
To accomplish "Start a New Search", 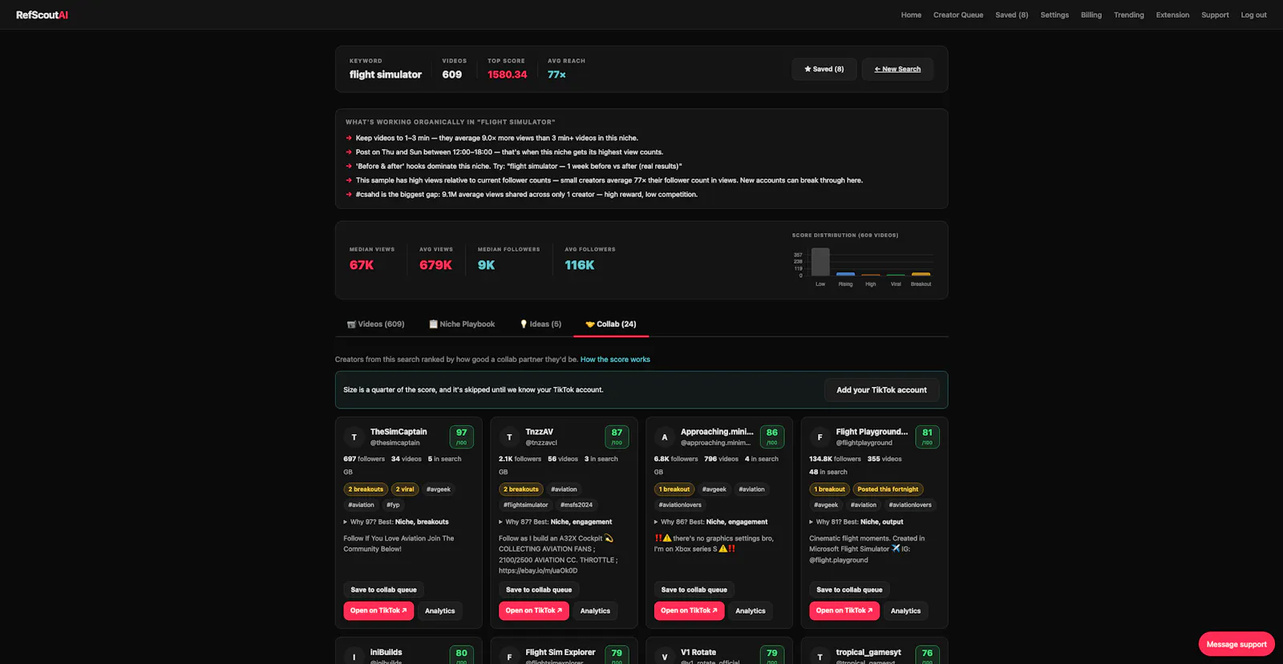I will 897,69.
